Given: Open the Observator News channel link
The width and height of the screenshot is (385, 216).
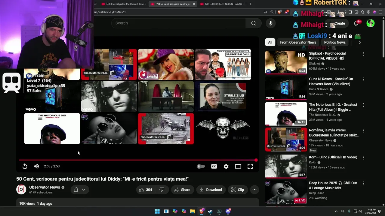Looking at the screenshot, I should (x=45, y=187).
